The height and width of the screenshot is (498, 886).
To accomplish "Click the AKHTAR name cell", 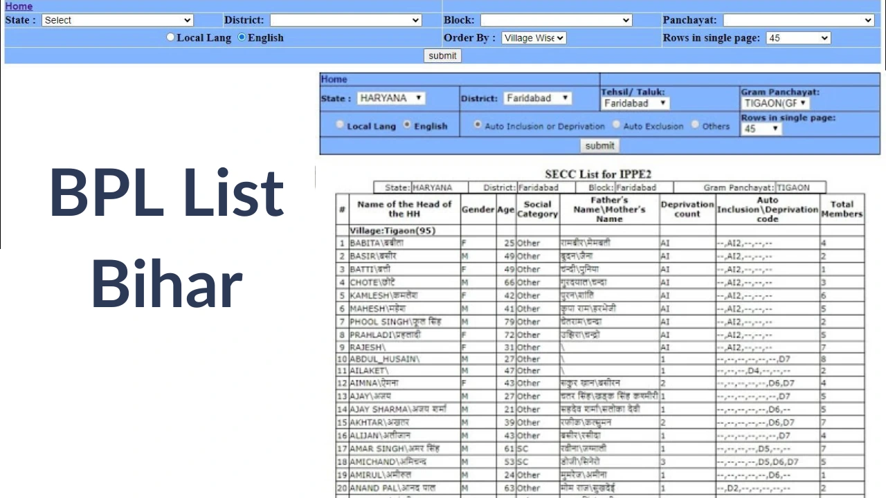I will point(404,423).
